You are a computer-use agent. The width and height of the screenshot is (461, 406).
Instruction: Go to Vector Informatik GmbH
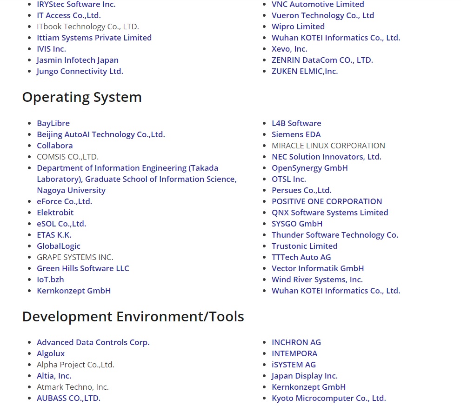pos(317,268)
